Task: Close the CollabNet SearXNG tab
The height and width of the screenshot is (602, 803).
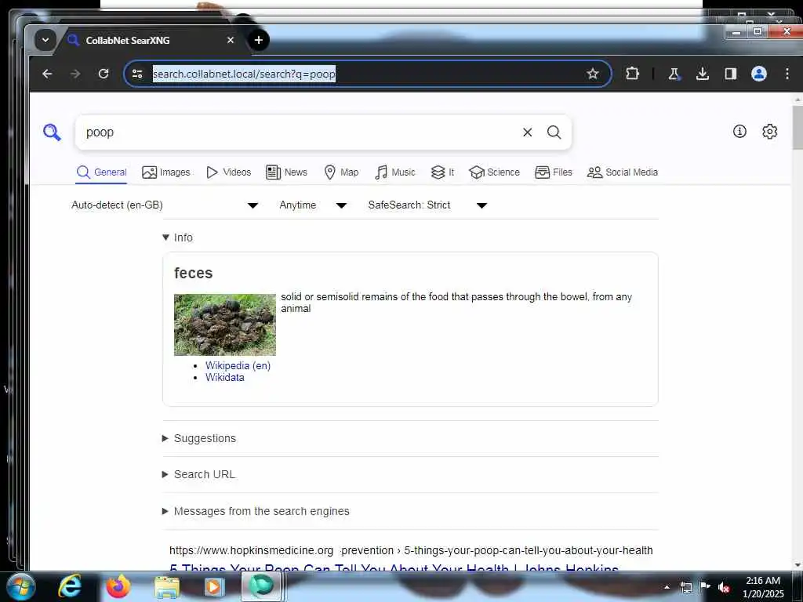Action: pyautogui.click(x=231, y=40)
